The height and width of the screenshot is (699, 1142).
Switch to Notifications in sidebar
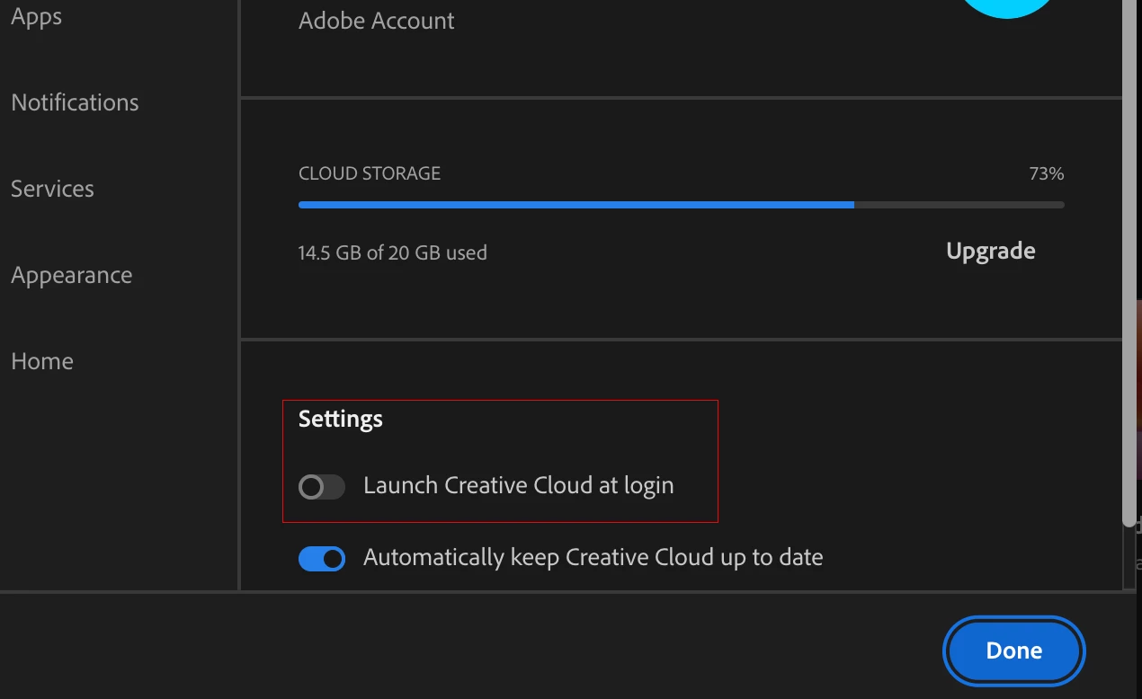click(x=75, y=102)
